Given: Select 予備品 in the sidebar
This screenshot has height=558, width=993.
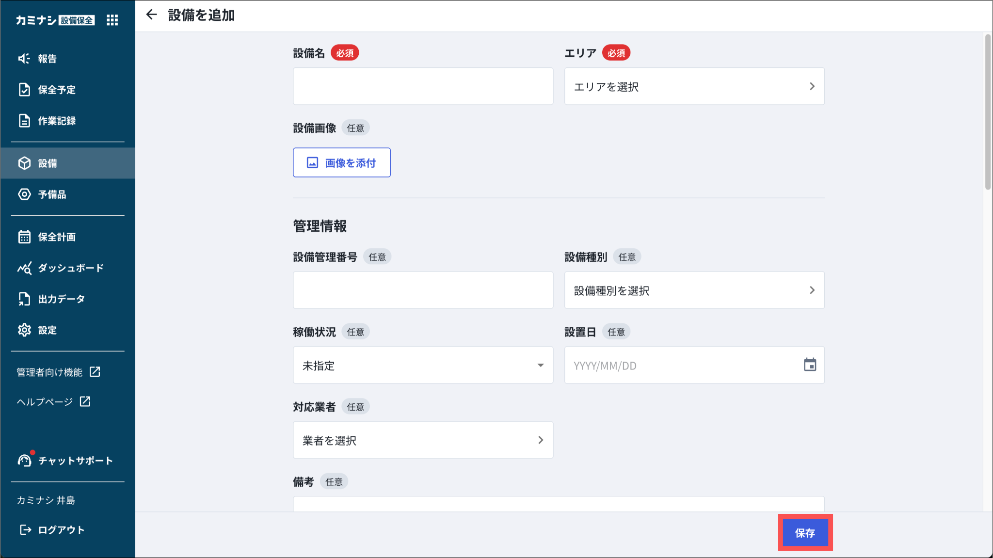Looking at the screenshot, I should 52,194.
